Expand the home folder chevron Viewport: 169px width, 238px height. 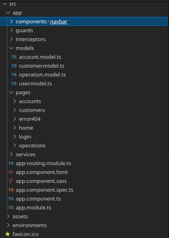click(x=15, y=128)
